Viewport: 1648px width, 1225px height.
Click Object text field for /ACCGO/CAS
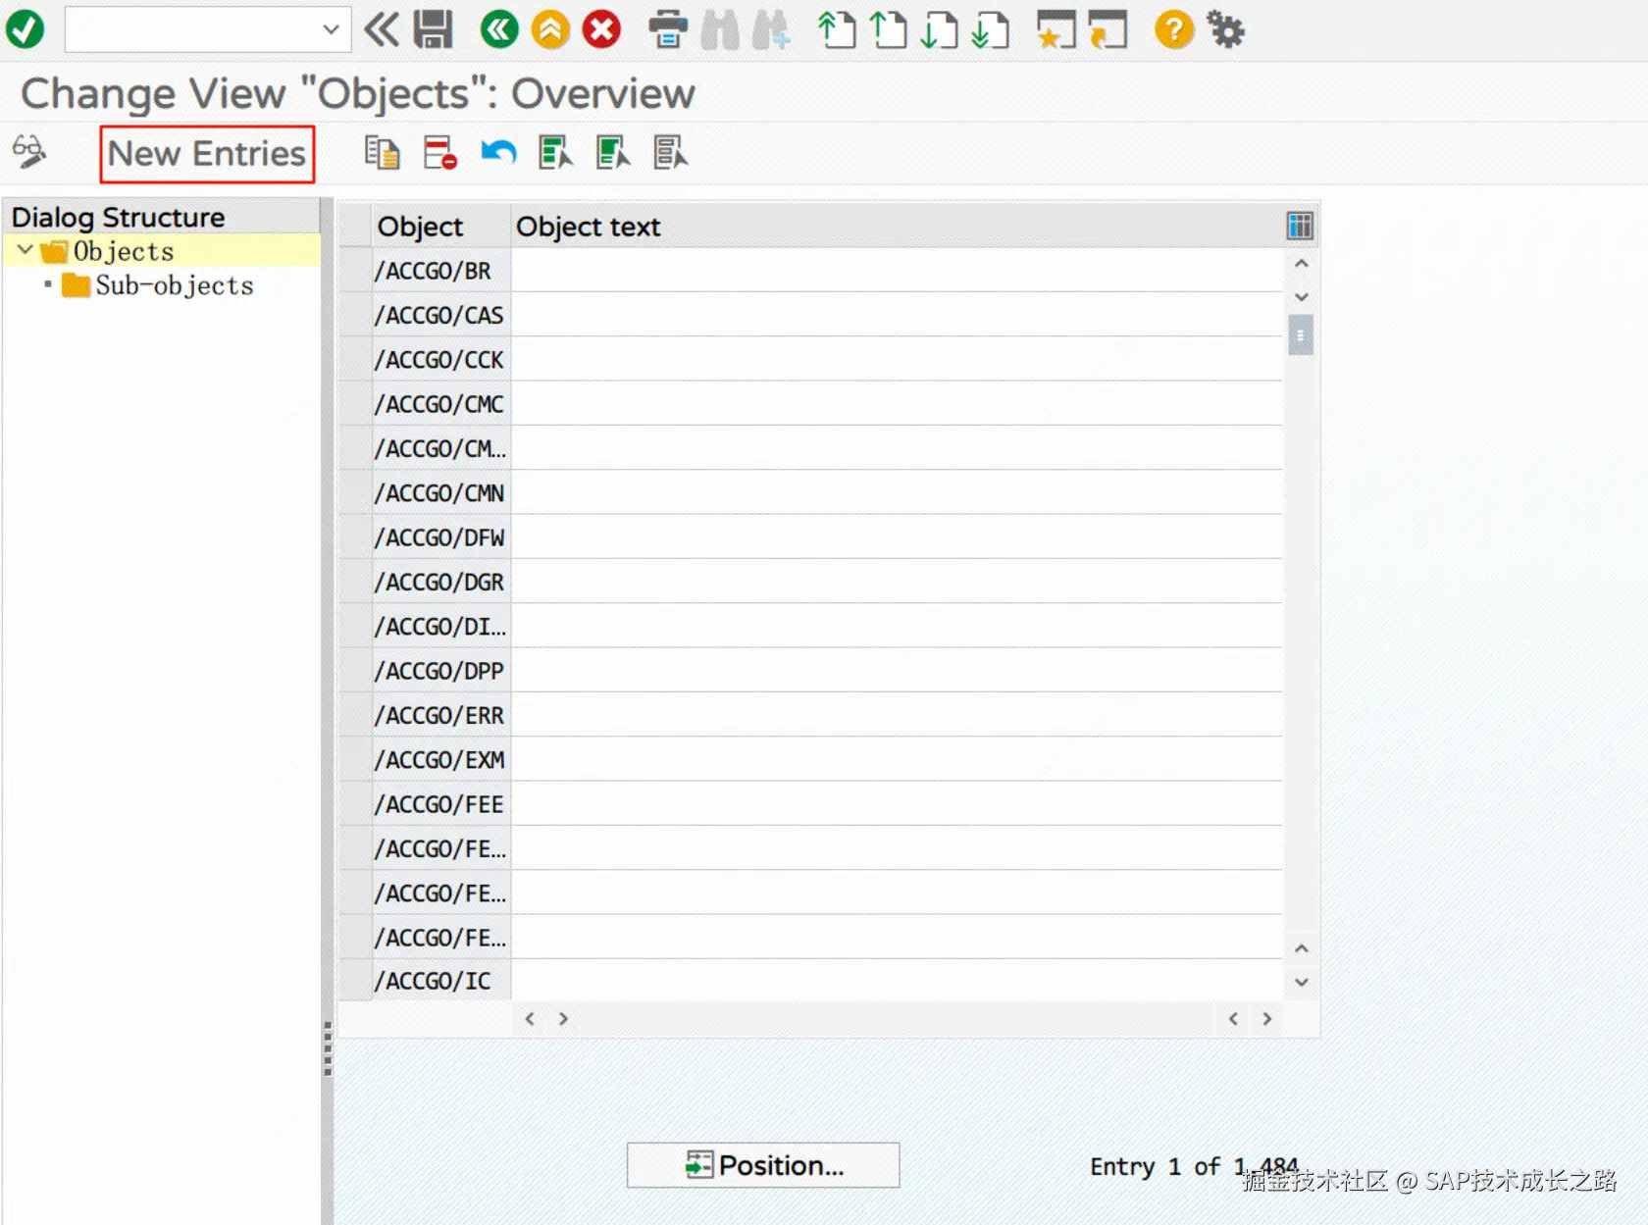click(897, 315)
